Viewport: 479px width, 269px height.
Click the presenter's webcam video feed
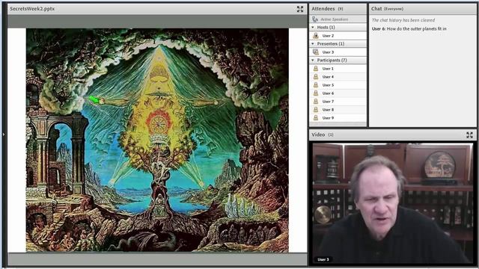click(392, 203)
